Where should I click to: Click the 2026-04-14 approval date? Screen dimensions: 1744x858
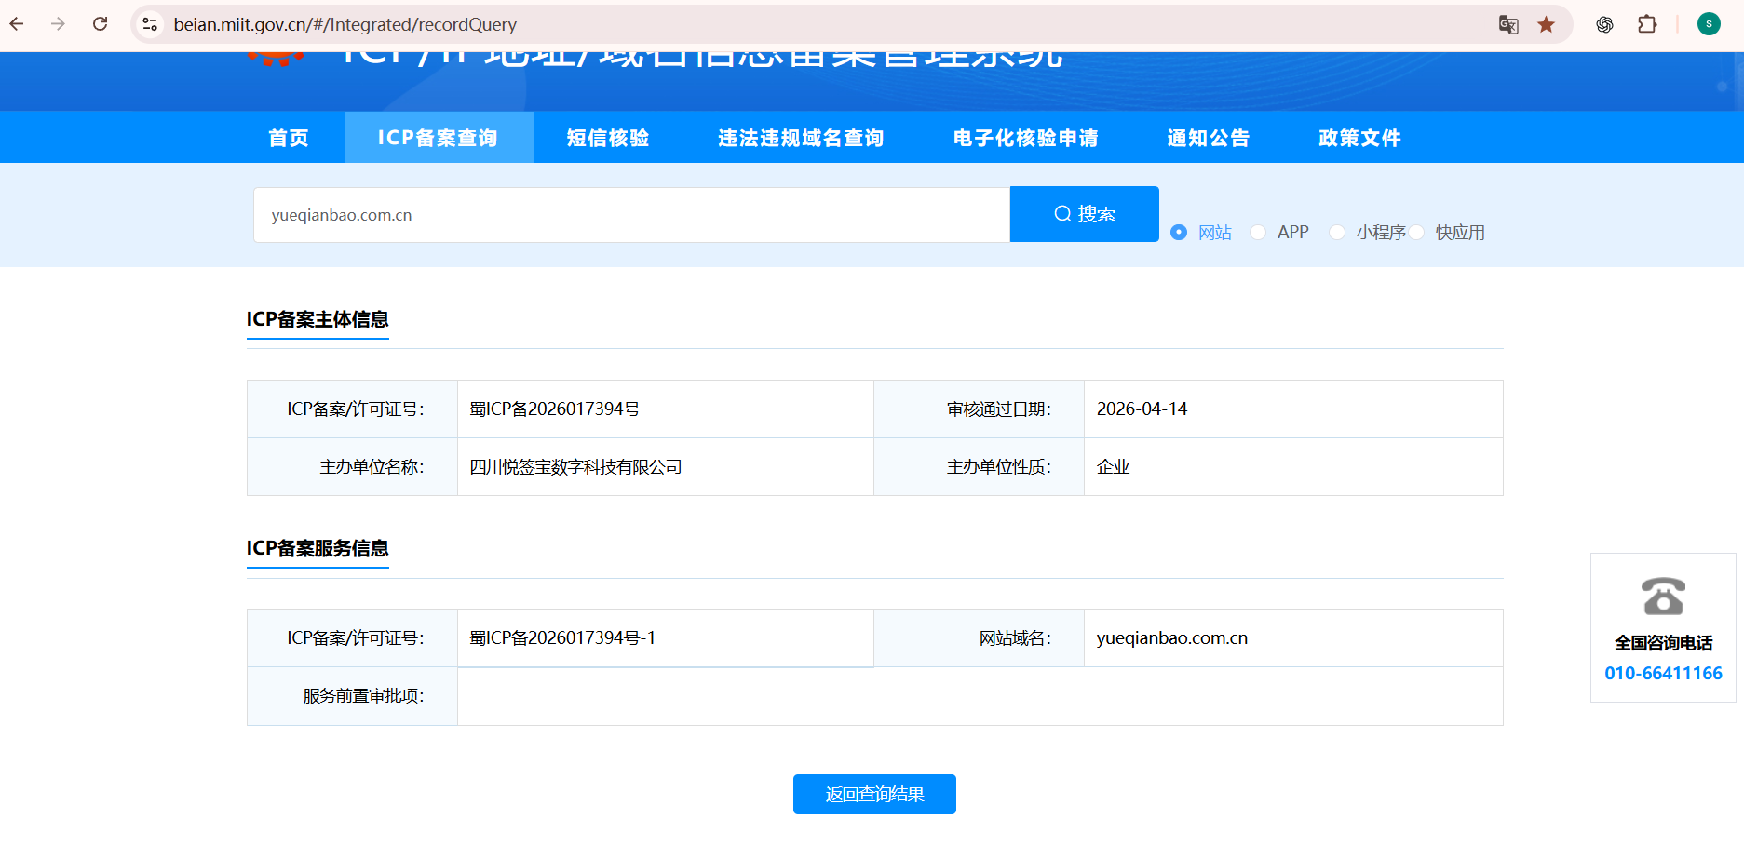tap(1142, 409)
